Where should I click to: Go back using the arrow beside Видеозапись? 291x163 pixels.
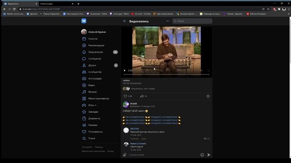point(125,21)
